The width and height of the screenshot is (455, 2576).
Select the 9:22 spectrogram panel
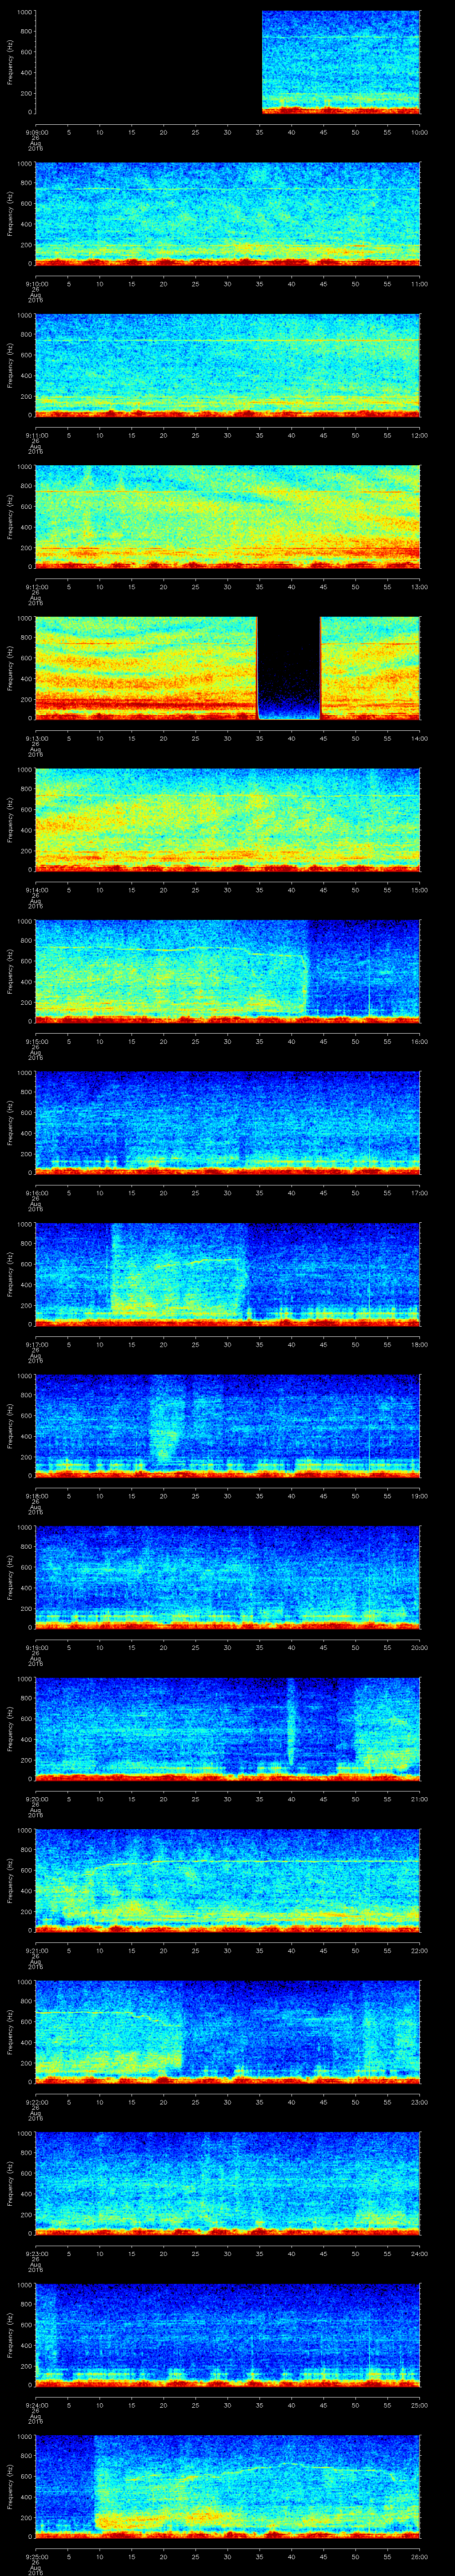[x=227, y=2030]
